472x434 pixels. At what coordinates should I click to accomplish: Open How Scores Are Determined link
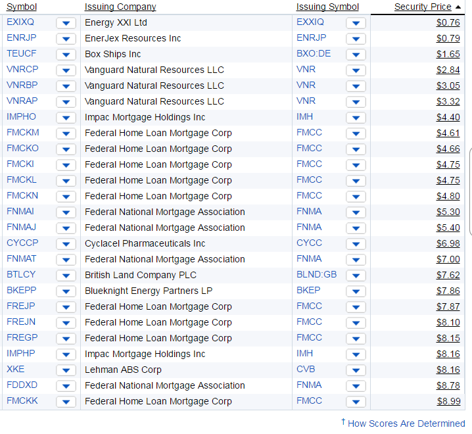click(x=406, y=423)
